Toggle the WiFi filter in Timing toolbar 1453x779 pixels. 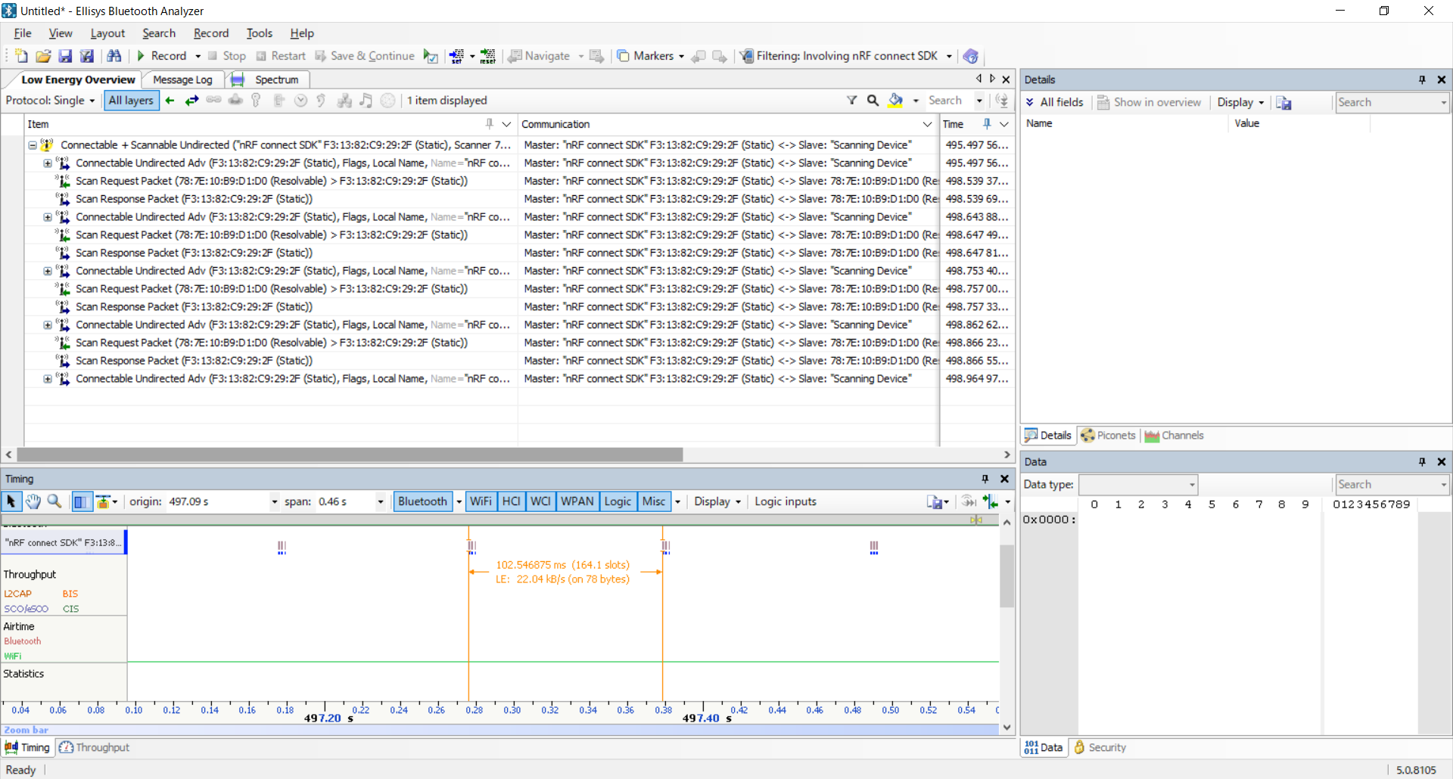click(x=481, y=501)
